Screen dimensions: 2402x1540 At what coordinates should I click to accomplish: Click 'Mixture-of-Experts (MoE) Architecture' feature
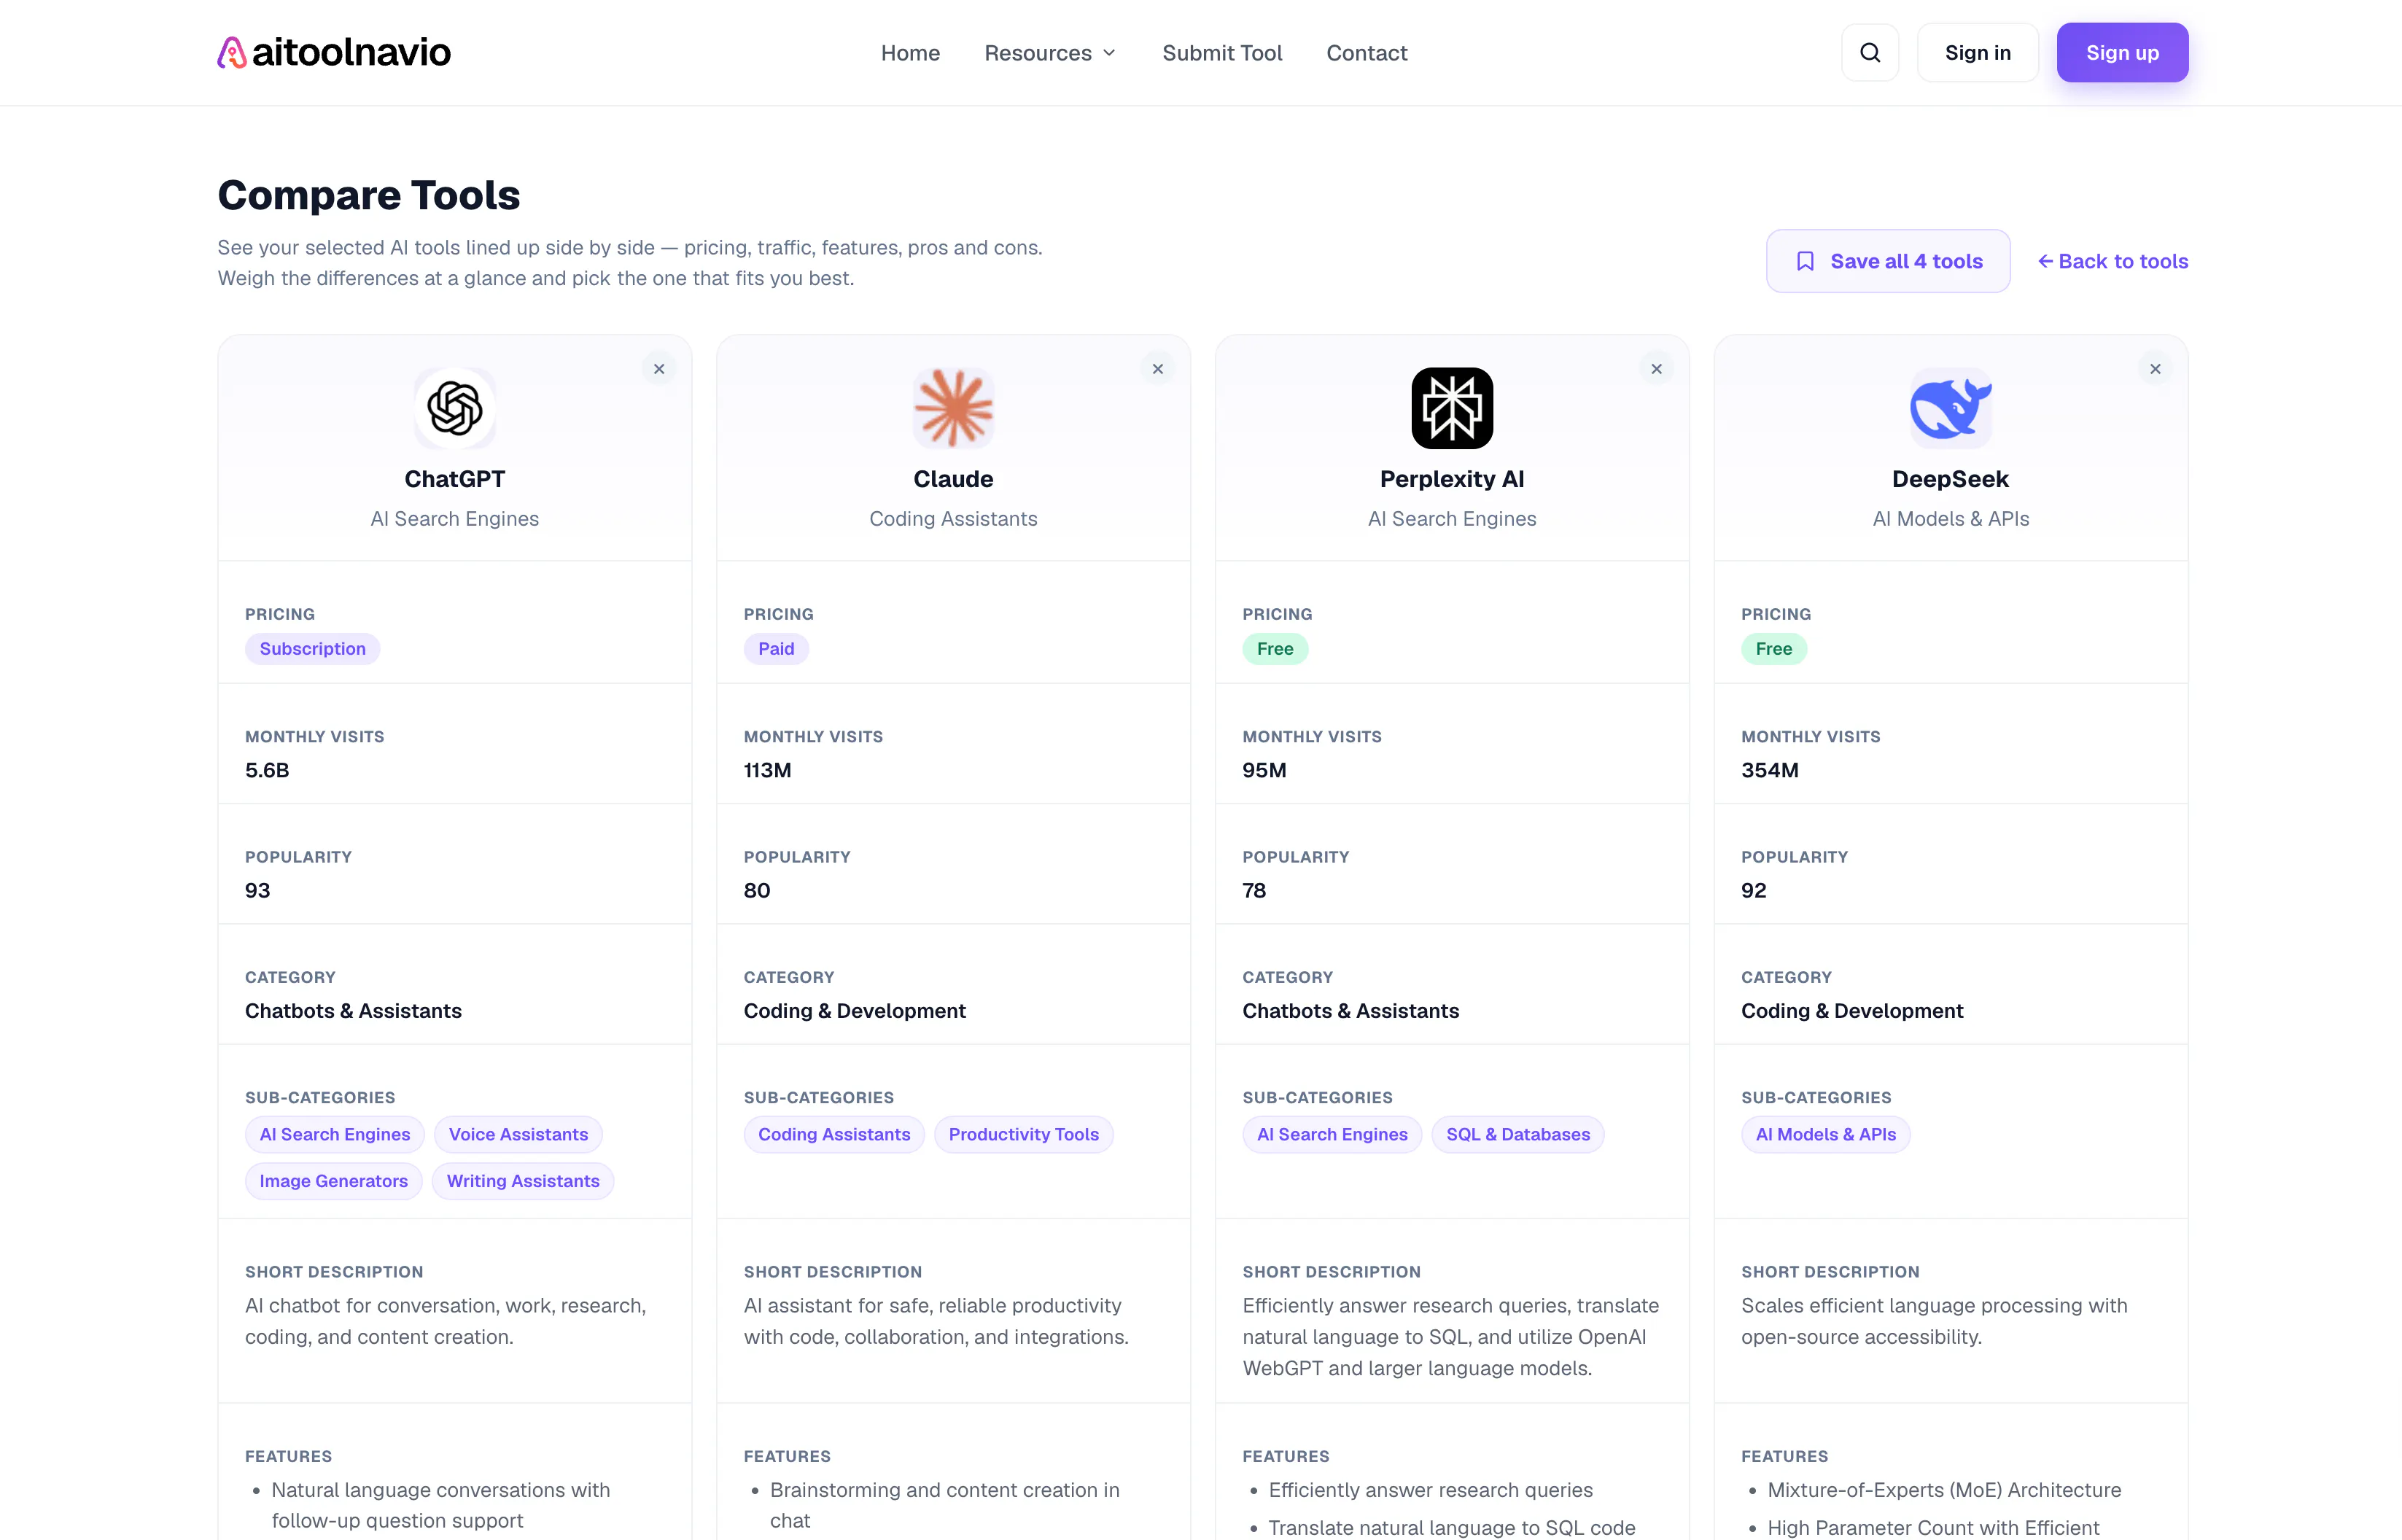(x=1944, y=1490)
